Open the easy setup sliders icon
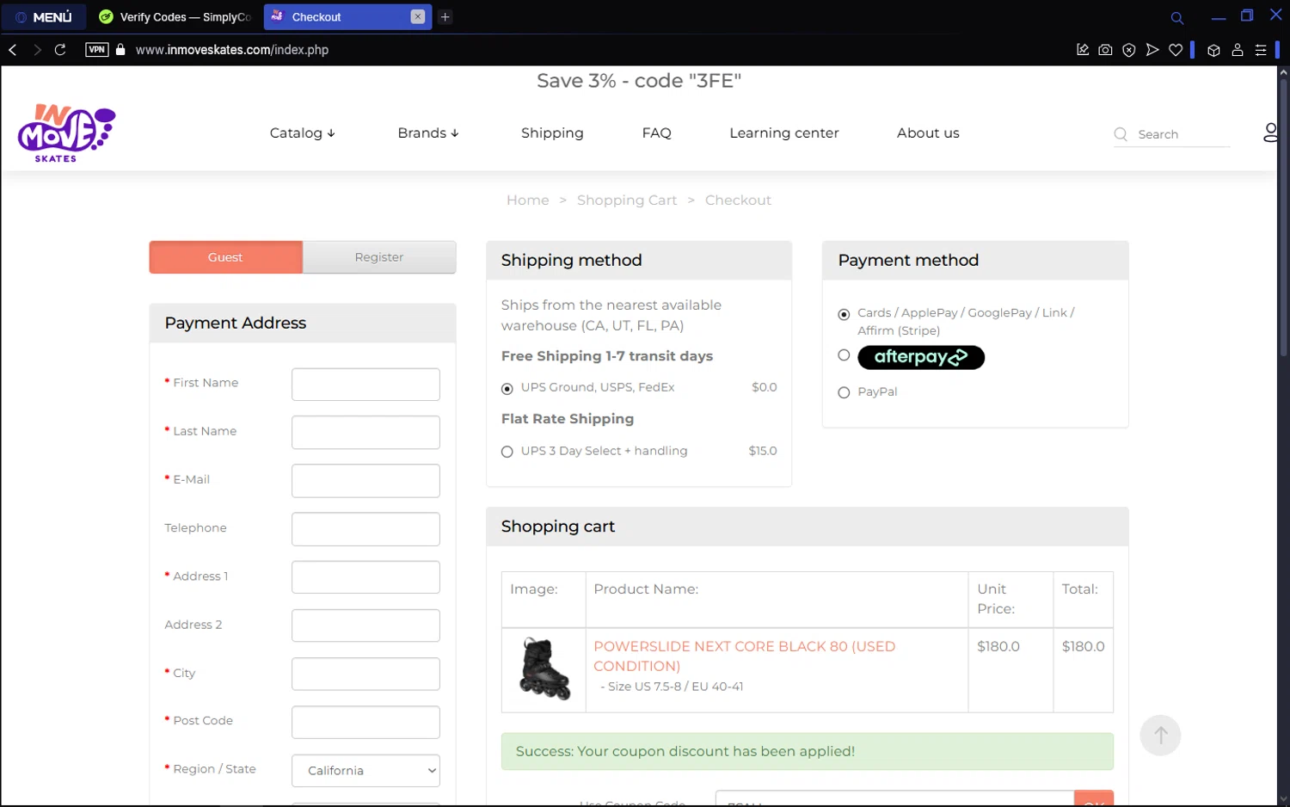Screen dimensions: 1290x807 (x=1261, y=50)
